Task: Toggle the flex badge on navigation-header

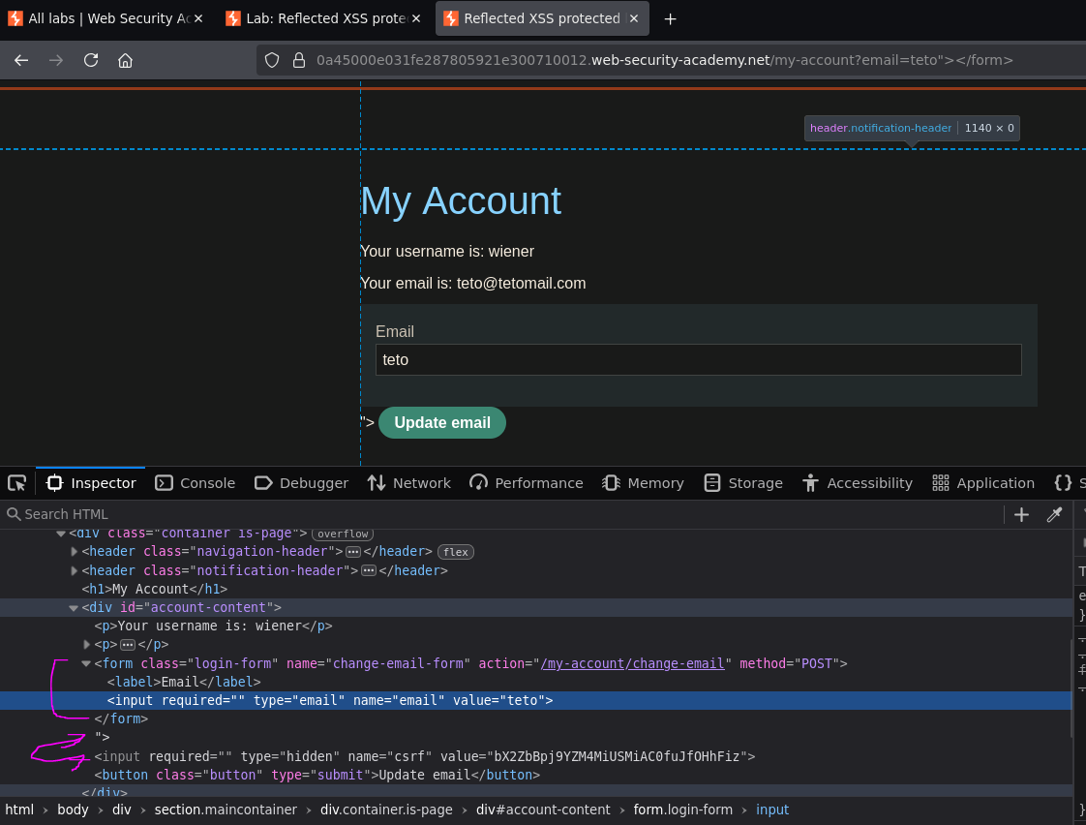Action: (456, 552)
